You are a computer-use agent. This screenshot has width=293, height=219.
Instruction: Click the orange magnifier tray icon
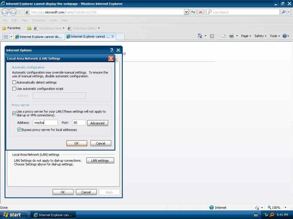click(x=272, y=215)
